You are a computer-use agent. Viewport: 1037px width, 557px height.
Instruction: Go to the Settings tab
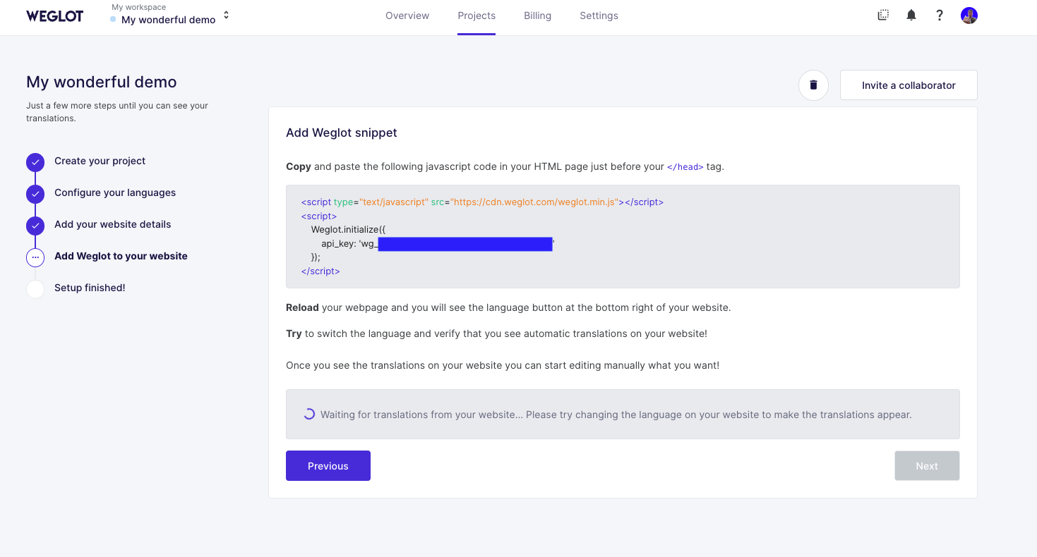598,15
